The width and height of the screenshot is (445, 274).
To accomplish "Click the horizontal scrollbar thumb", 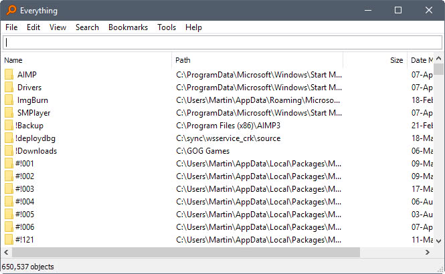I will click(x=186, y=252).
